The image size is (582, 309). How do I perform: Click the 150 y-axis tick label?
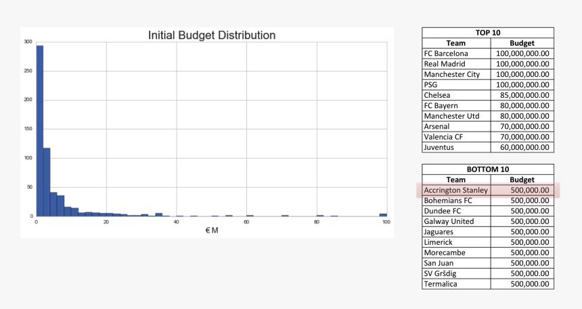coord(28,129)
